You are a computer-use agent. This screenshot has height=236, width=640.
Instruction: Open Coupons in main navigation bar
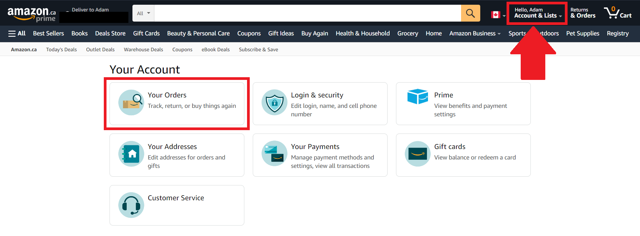(x=249, y=33)
